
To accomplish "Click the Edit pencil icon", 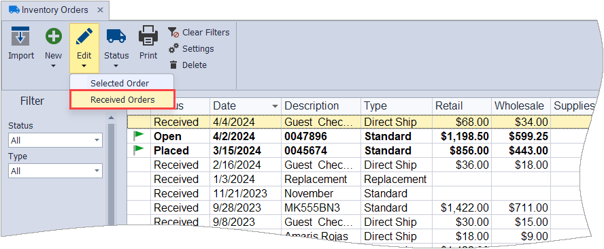I will [x=84, y=37].
